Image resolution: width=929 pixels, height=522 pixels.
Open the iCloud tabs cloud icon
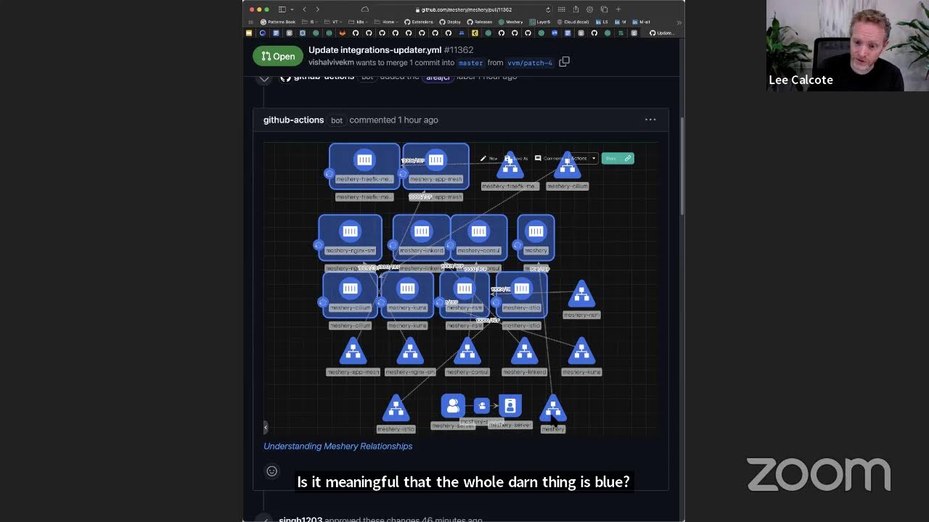coord(364,9)
